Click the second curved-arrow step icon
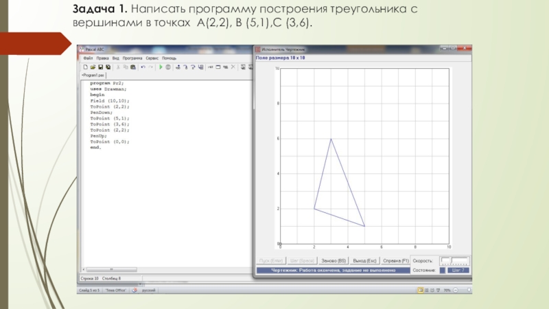 coord(193,67)
